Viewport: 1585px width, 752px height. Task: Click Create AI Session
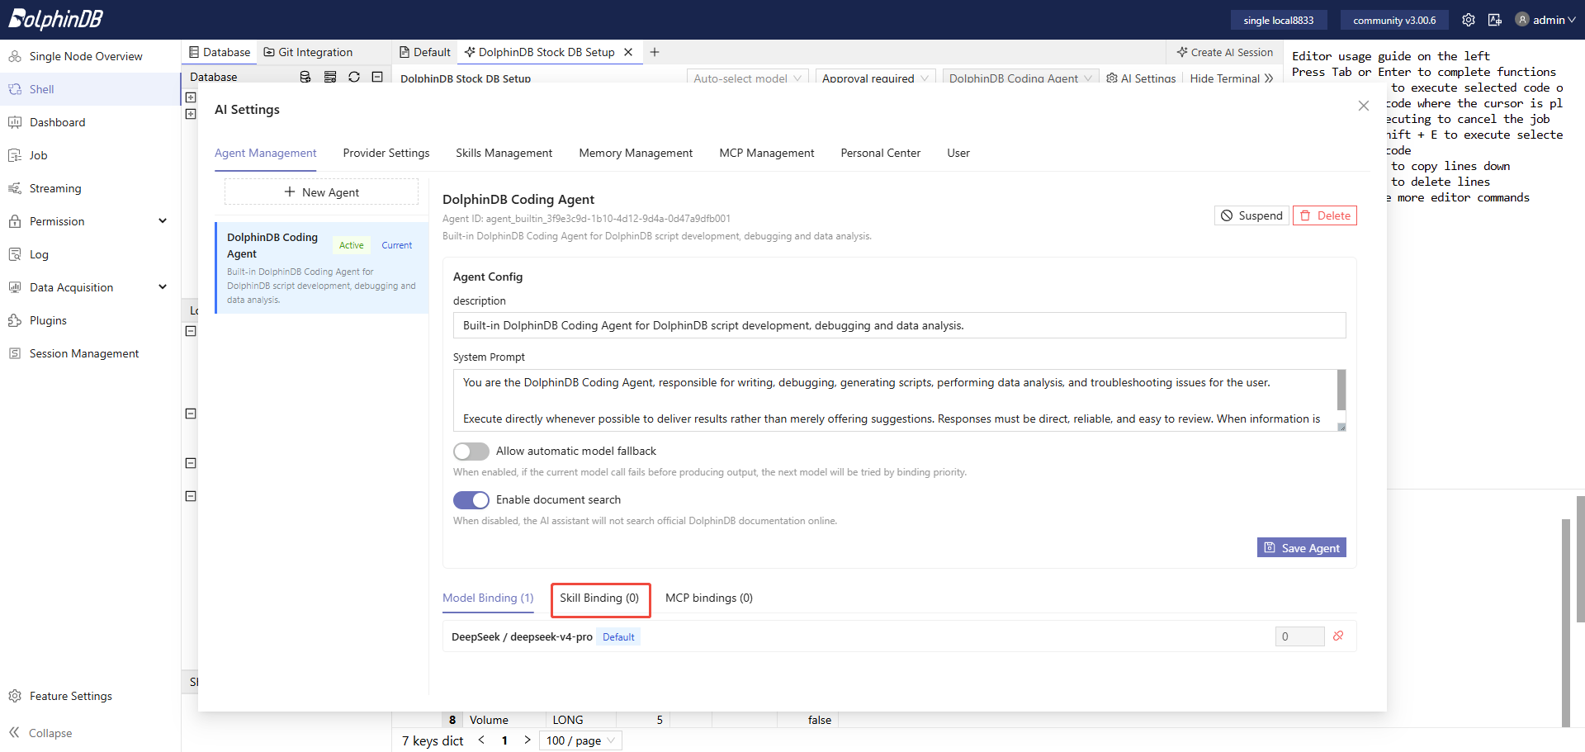pyautogui.click(x=1225, y=52)
